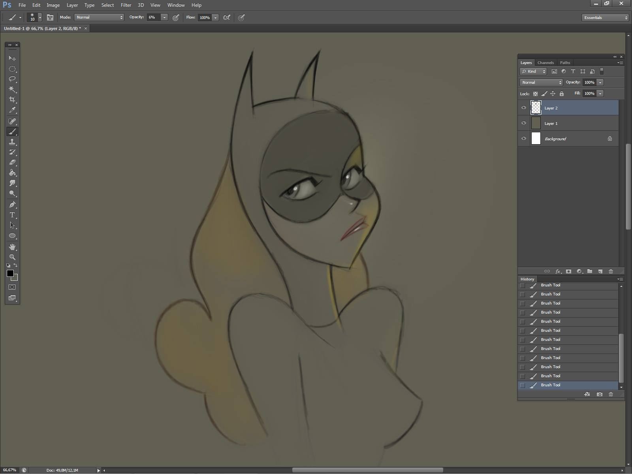The height and width of the screenshot is (474, 632).
Task: Click the brush Opacity value field
Action: pos(153,17)
